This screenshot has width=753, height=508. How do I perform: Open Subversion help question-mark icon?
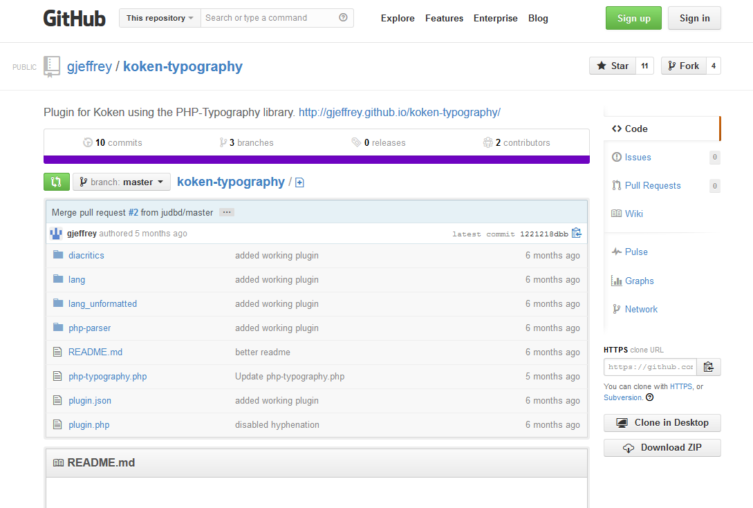click(650, 397)
